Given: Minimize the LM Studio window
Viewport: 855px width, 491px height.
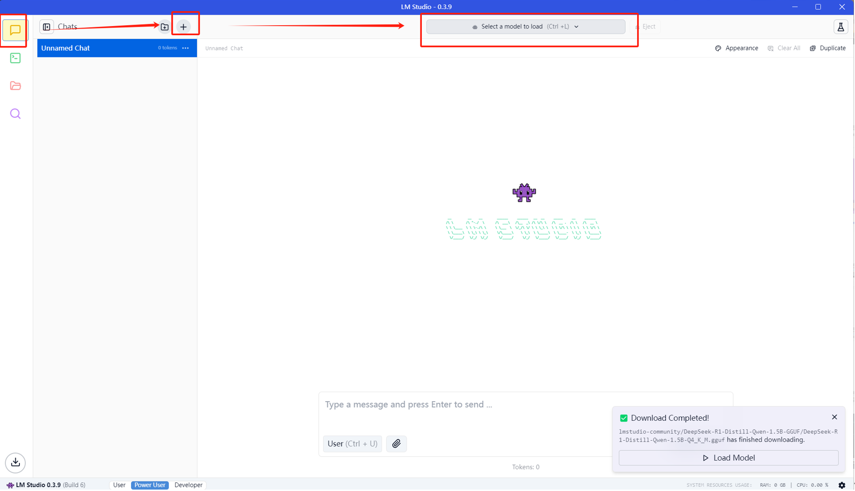Looking at the screenshot, I should 796,7.
